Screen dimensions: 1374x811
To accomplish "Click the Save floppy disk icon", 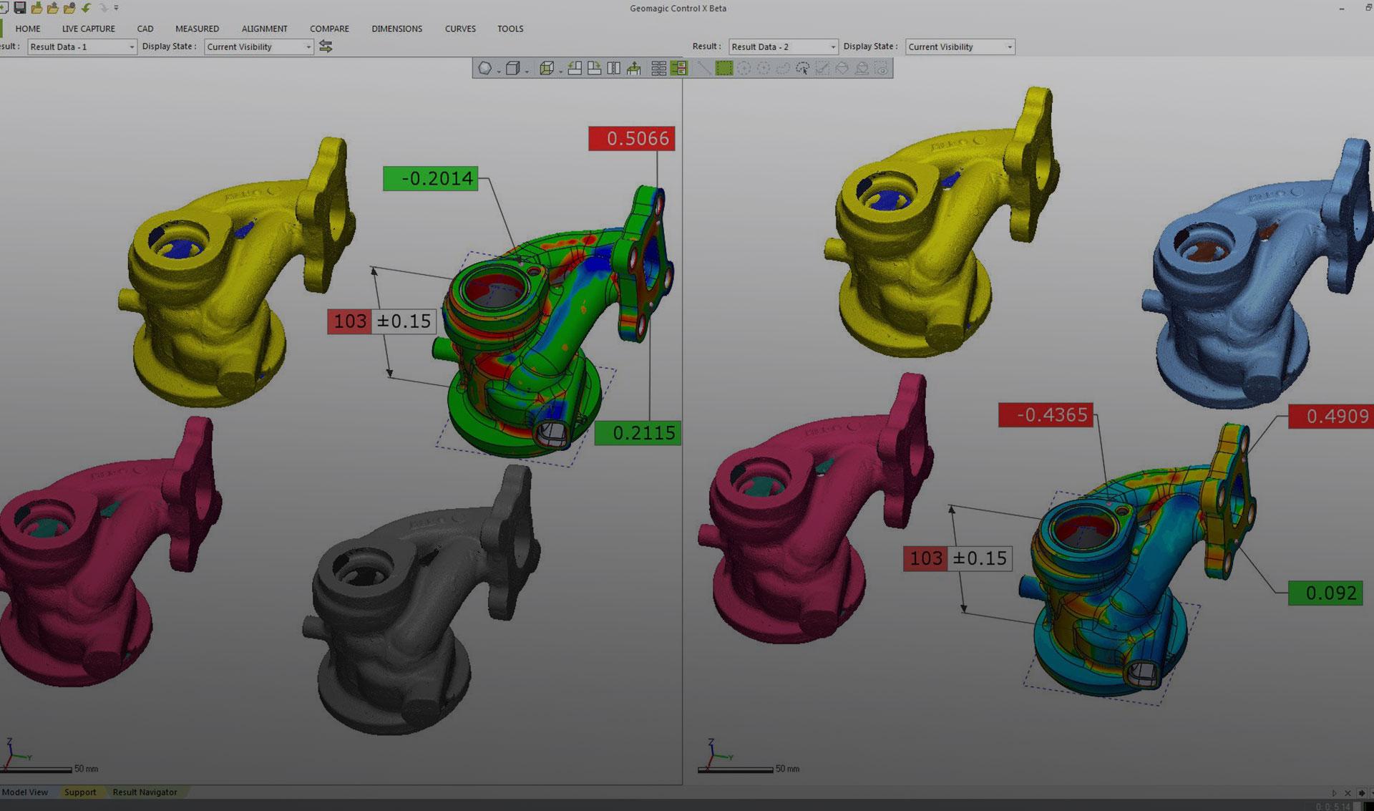I will (x=20, y=8).
